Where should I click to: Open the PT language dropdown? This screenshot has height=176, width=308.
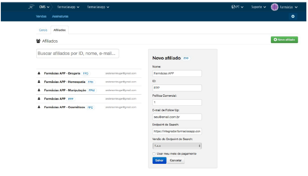[239, 7]
